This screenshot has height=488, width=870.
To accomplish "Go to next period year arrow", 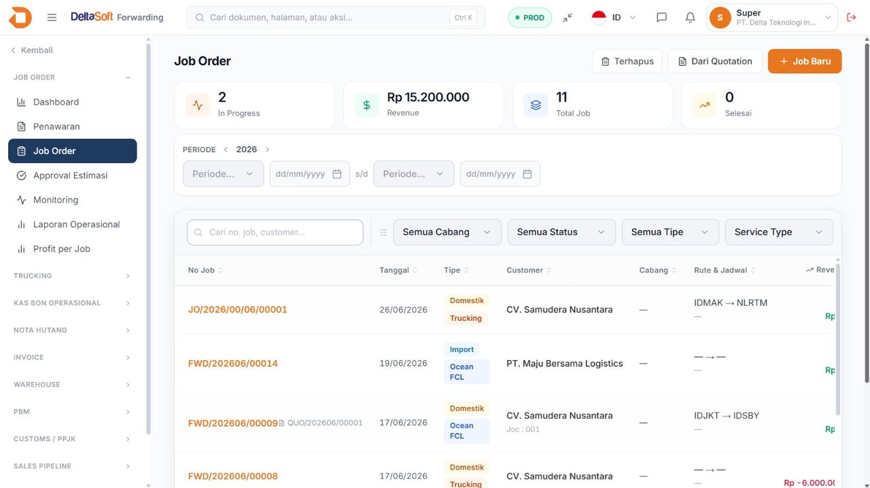I will pyautogui.click(x=267, y=150).
